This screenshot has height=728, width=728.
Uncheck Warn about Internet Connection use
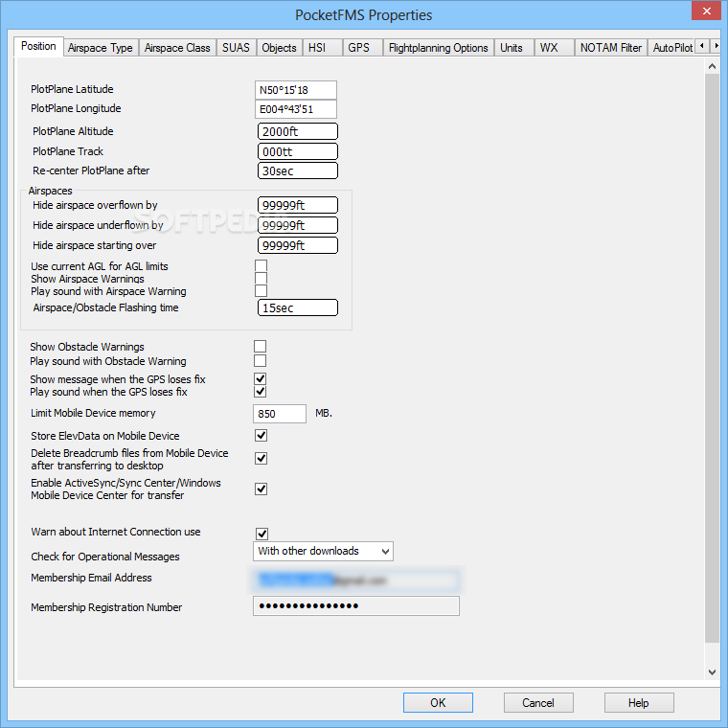[x=262, y=534]
